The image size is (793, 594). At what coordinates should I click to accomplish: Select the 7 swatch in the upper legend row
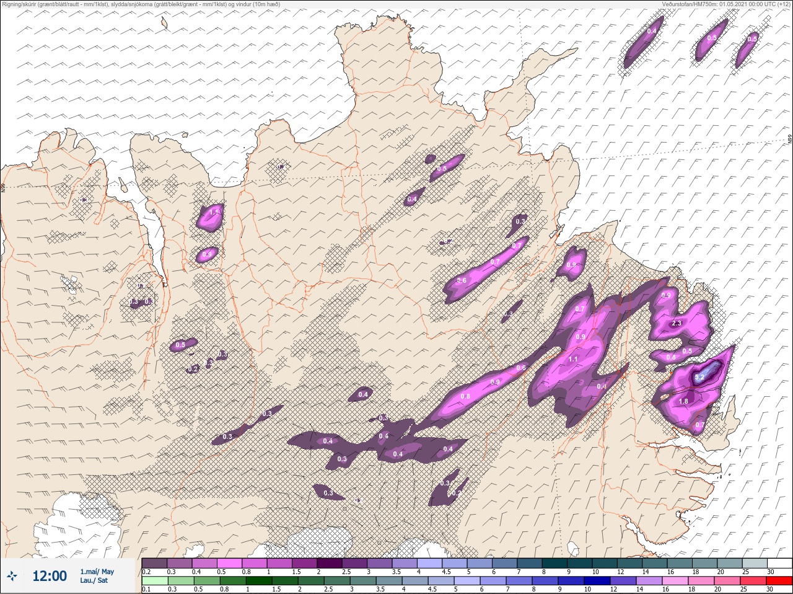tap(530, 563)
